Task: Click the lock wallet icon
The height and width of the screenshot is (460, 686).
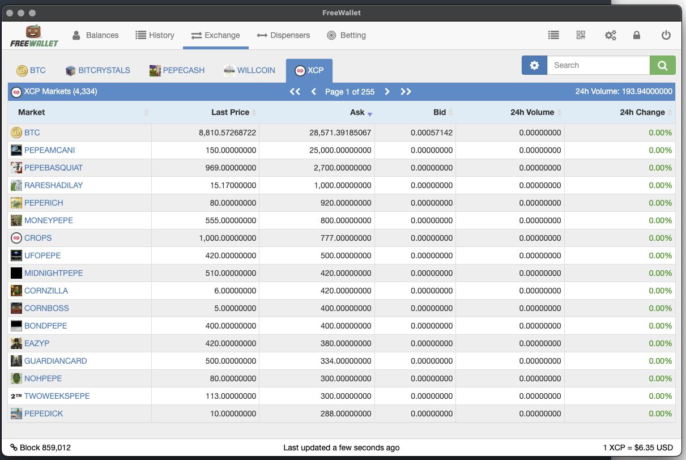Action: click(x=637, y=35)
